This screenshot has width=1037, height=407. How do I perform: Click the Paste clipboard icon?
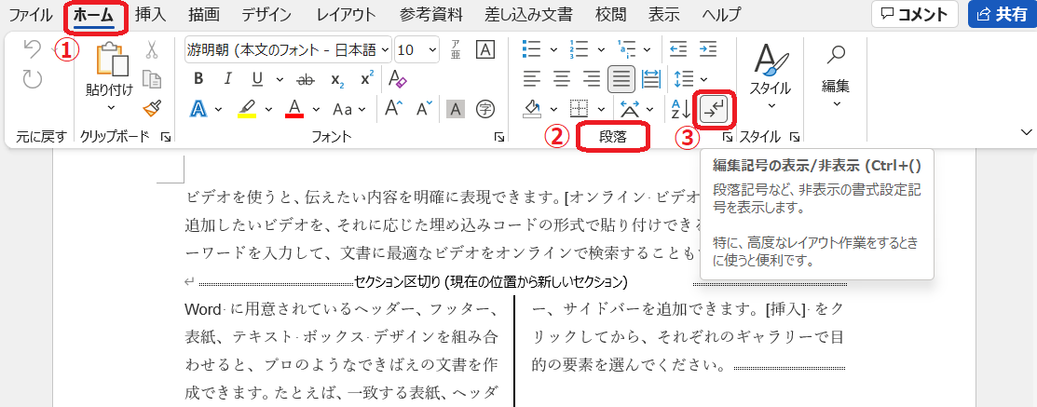pos(111,59)
